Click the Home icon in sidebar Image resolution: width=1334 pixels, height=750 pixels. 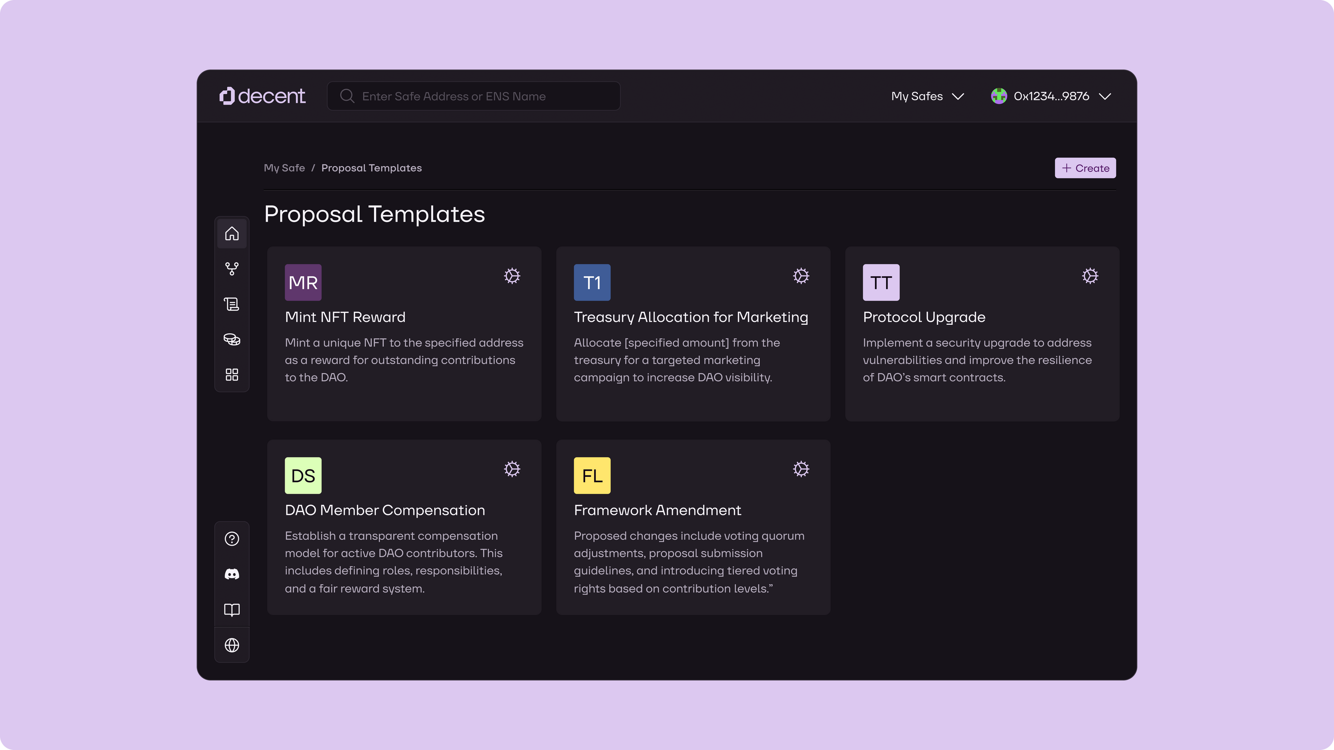pos(232,233)
